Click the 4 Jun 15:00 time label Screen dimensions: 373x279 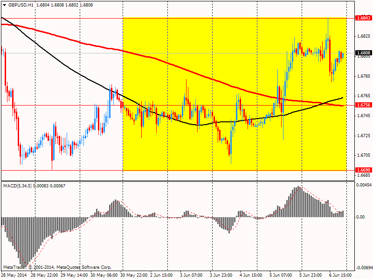tap(251, 275)
